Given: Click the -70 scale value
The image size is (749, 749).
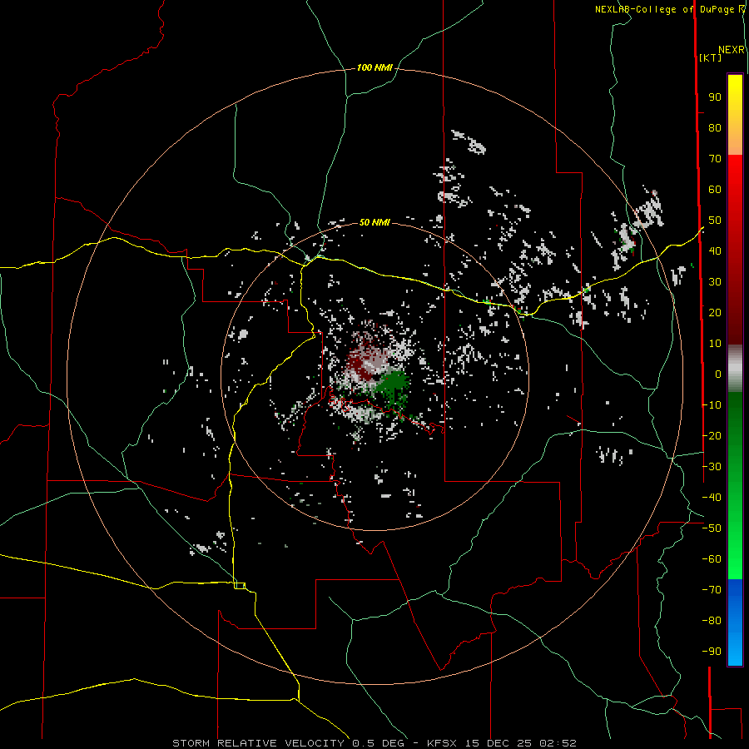Looking at the screenshot, I should pos(712,590).
